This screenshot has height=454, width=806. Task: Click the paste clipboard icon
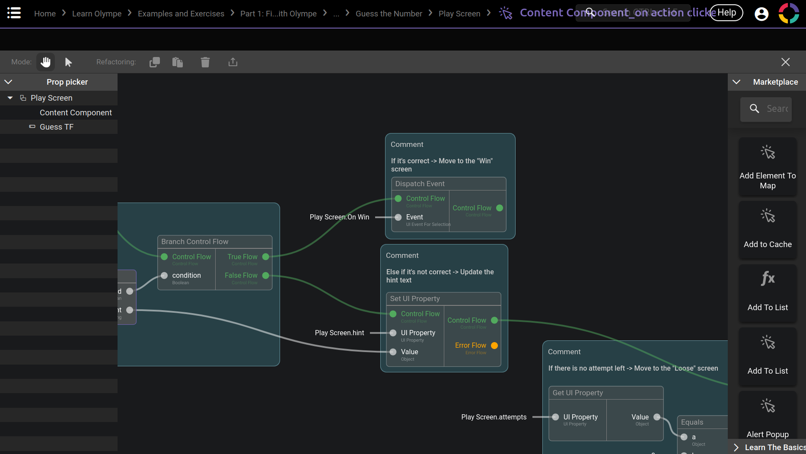point(178,62)
